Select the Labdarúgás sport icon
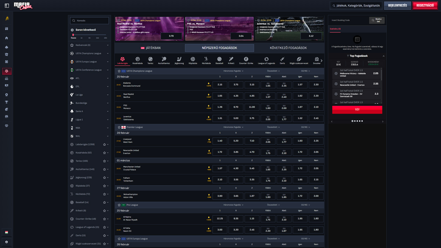This screenshot has height=248, width=441. [x=122, y=60]
